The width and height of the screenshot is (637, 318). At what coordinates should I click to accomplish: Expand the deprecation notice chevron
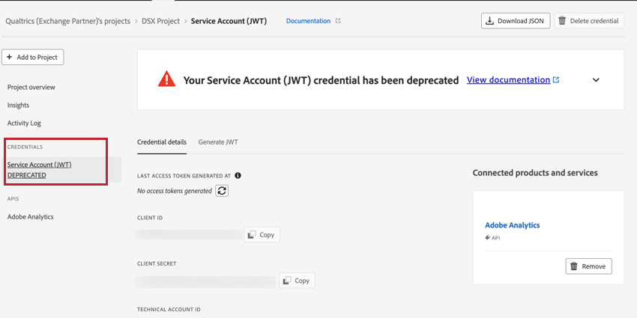click(x=596, y=80)
